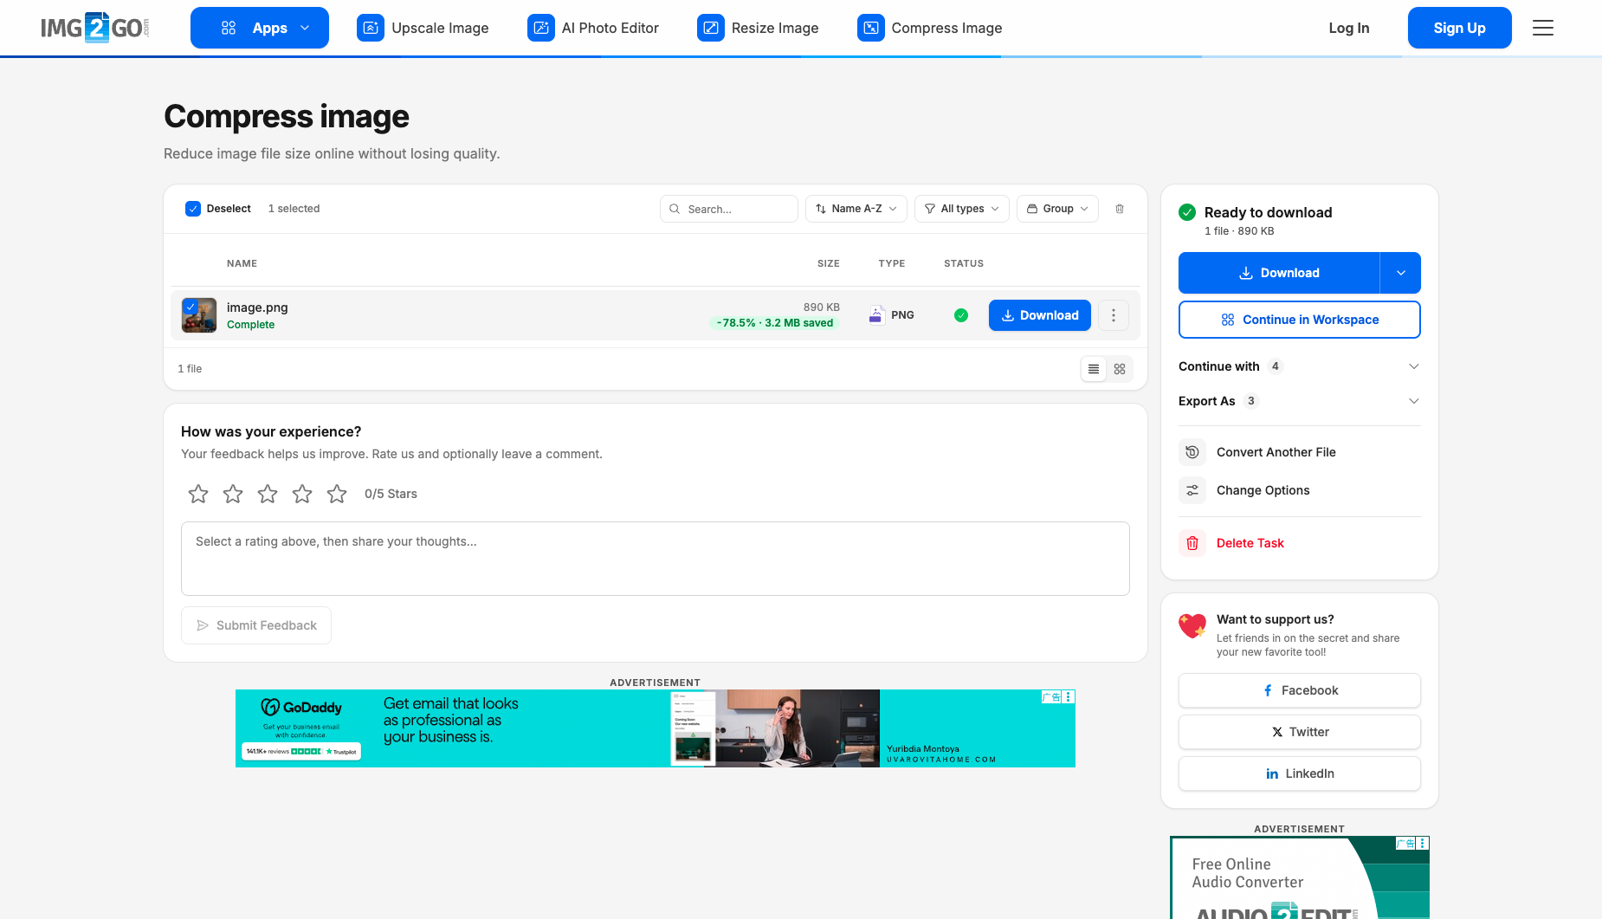The height and width of the screenshot is (919, 1602).
Task: Open the hamburger menu icon
Action: click(1543, 28)
